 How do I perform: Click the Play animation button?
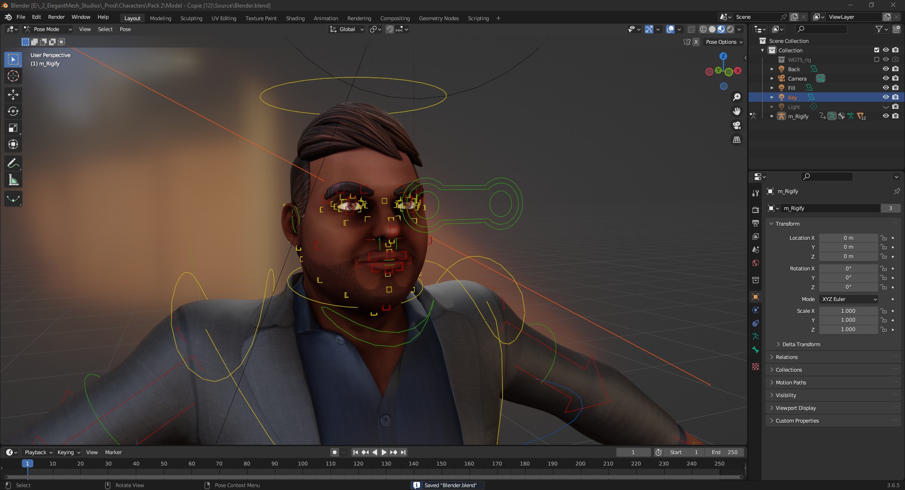tap(384, 452)
